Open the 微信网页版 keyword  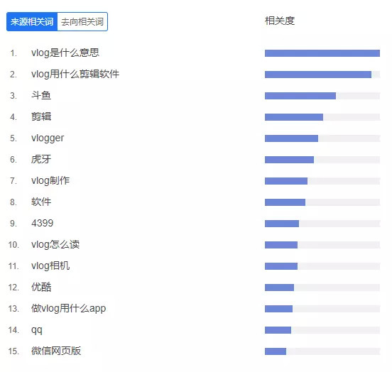(x=56, y=351)
